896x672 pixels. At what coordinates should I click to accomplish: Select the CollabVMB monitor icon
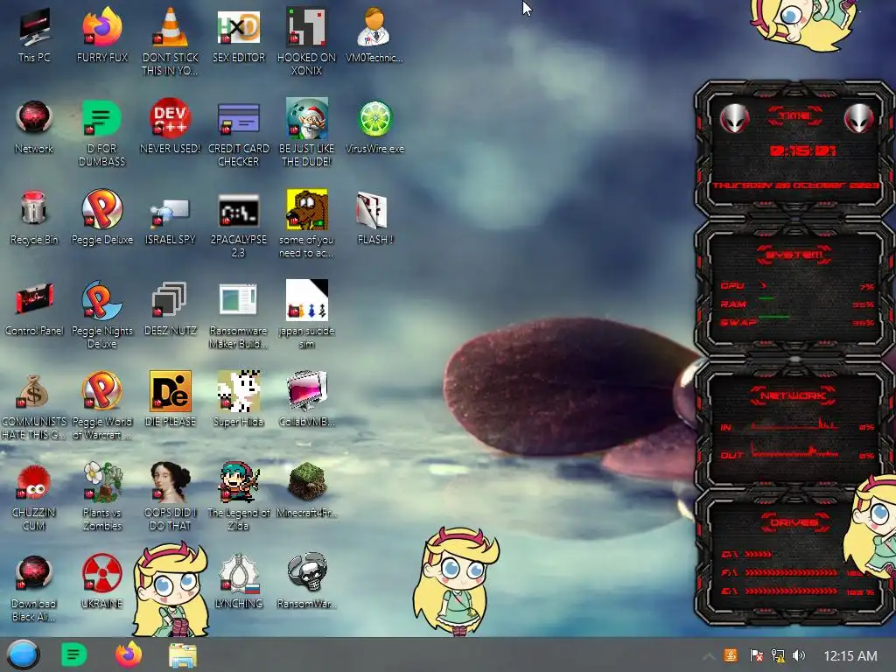(306, 399)
